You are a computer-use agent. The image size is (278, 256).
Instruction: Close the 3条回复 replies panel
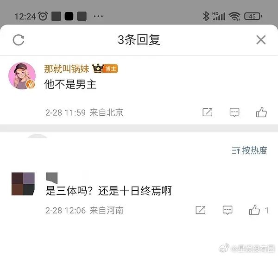pos(261,40)
